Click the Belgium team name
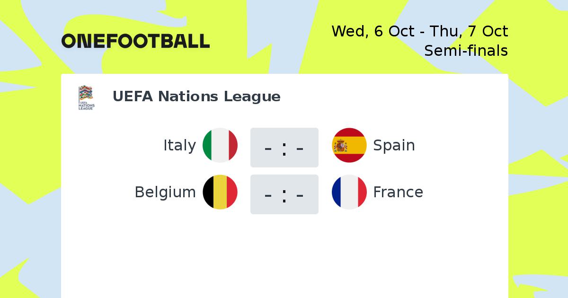Screen dimensions: 568x298 click(x=165, y=193)
